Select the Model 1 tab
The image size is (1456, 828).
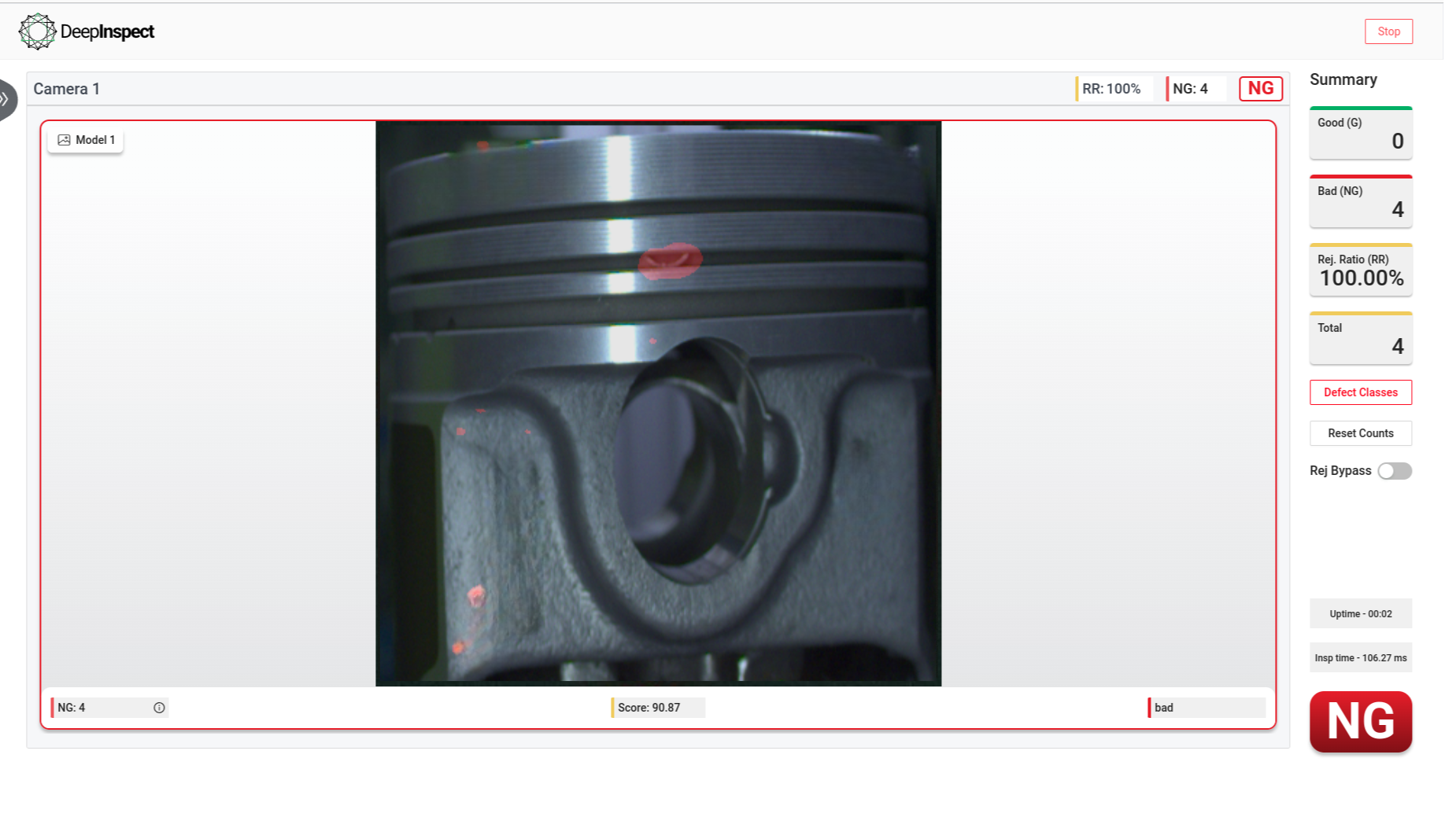pos(85,140)
